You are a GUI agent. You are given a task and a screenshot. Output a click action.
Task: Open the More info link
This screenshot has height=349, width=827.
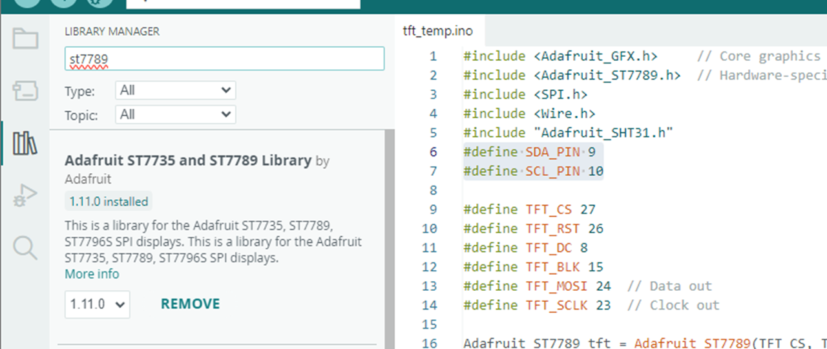point(92,274)
